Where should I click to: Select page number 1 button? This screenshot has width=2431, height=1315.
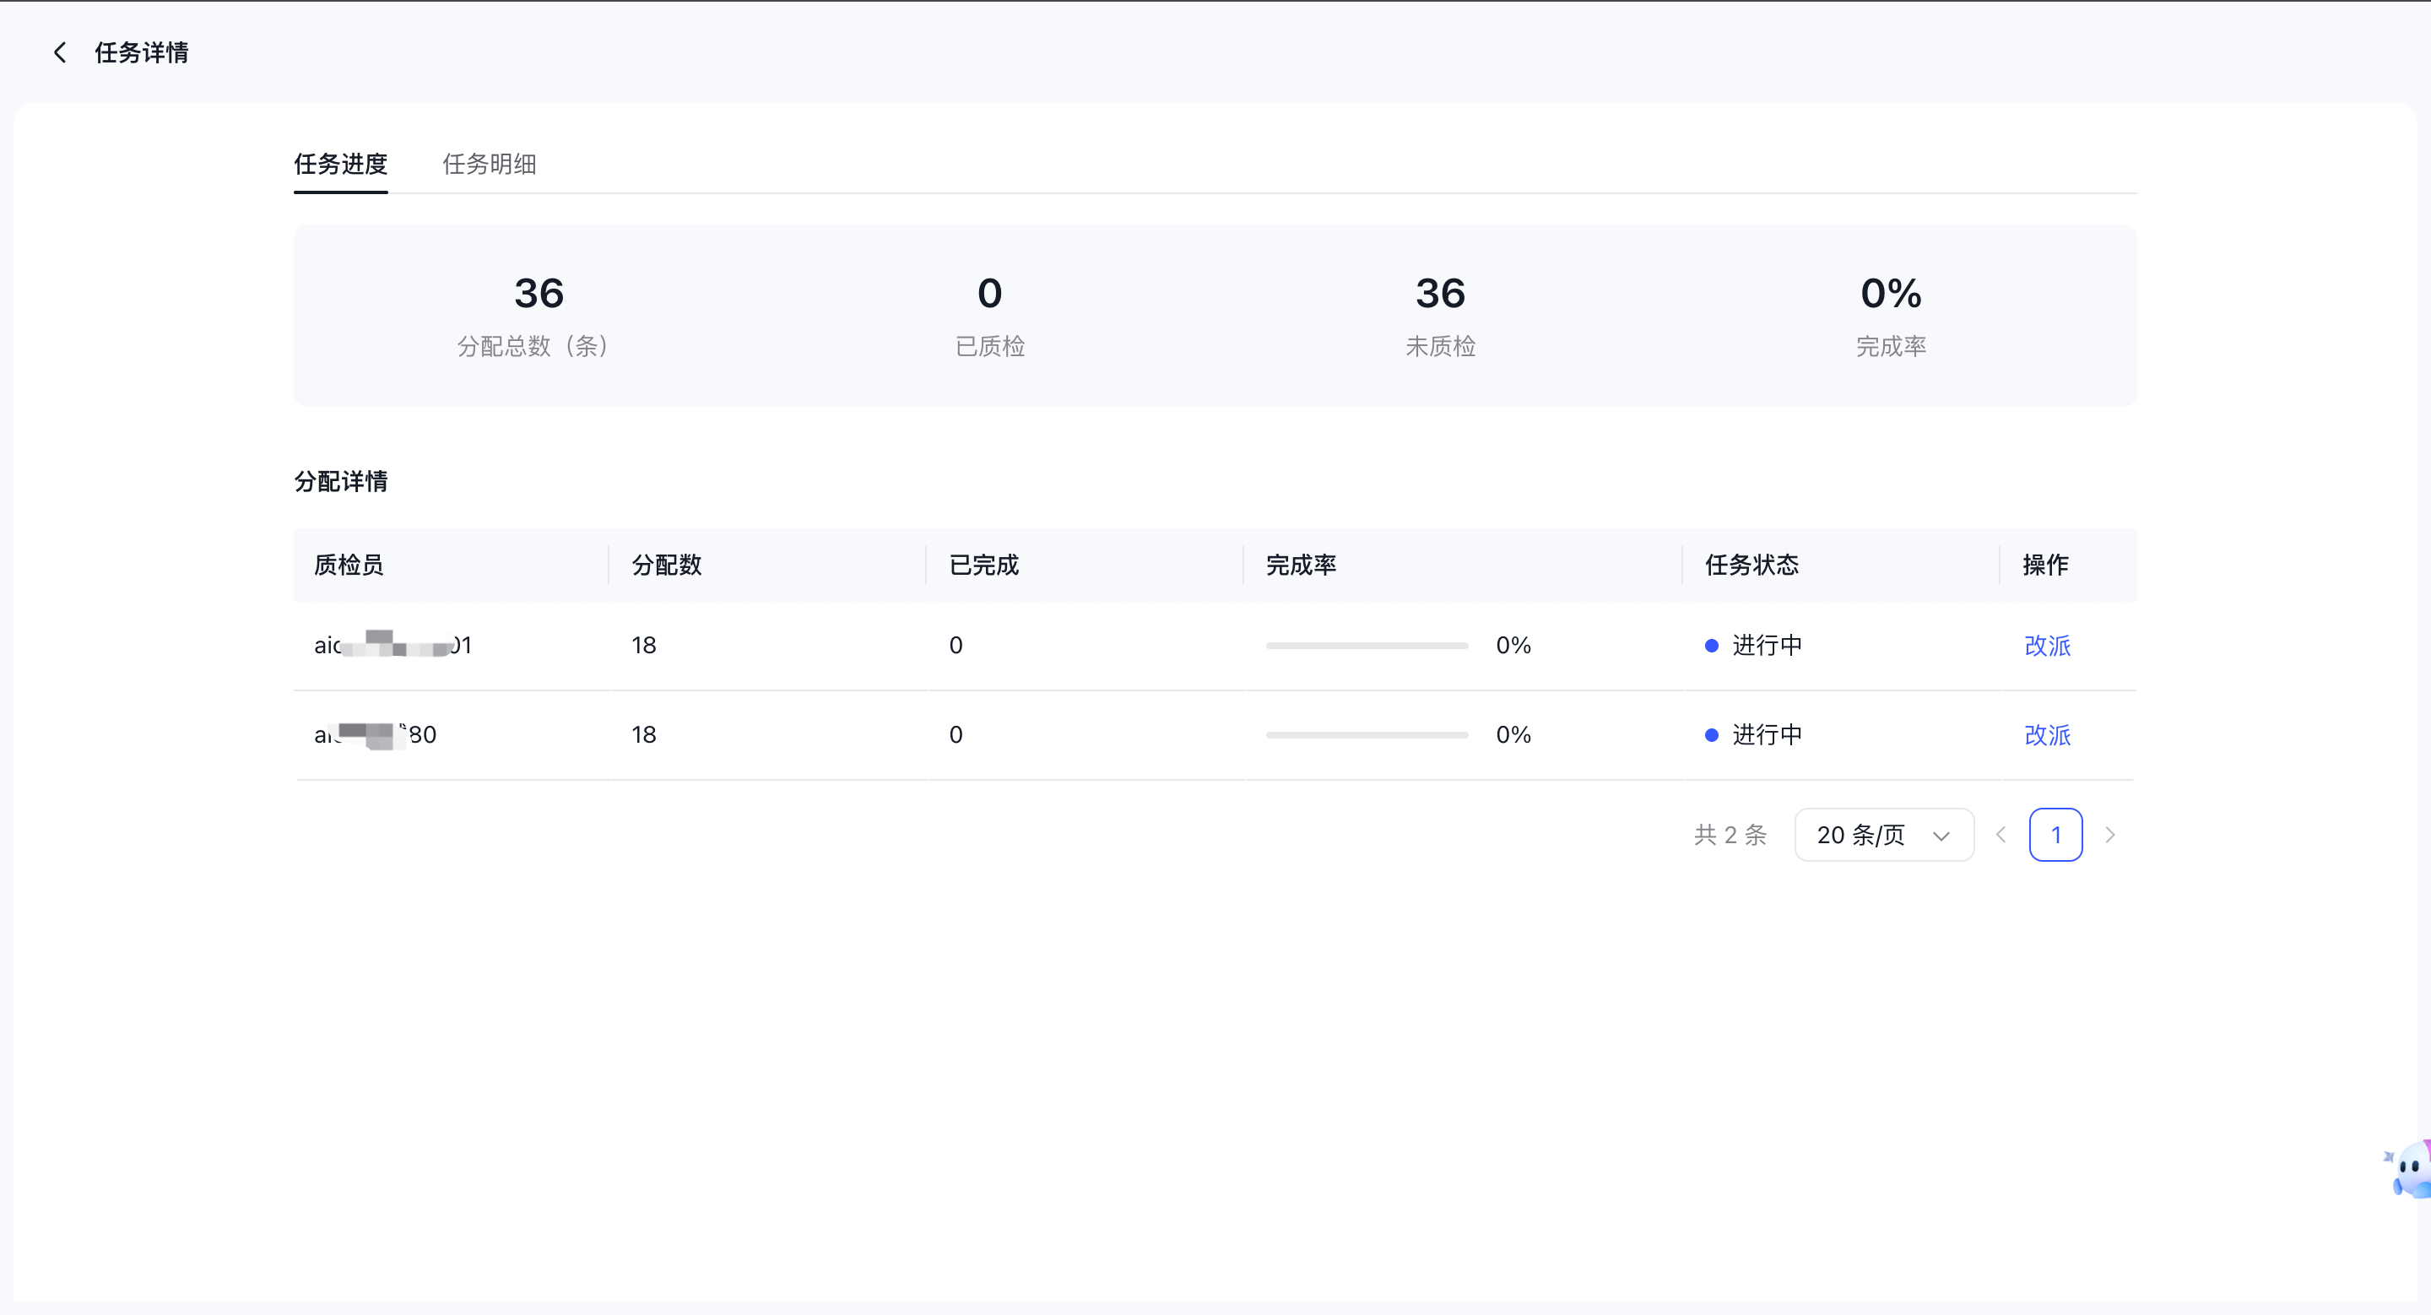2055,835
